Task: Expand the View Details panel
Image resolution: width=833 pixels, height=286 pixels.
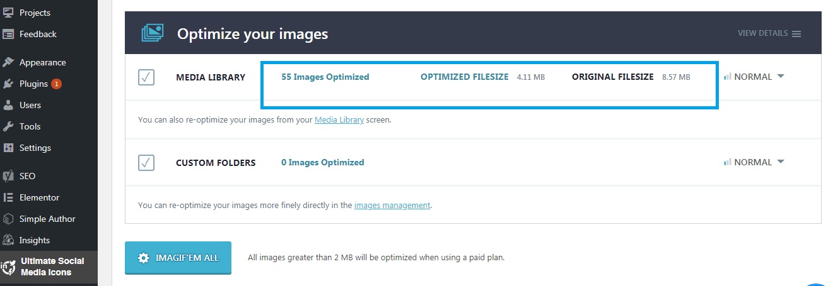Action: [x=769, y=33]
